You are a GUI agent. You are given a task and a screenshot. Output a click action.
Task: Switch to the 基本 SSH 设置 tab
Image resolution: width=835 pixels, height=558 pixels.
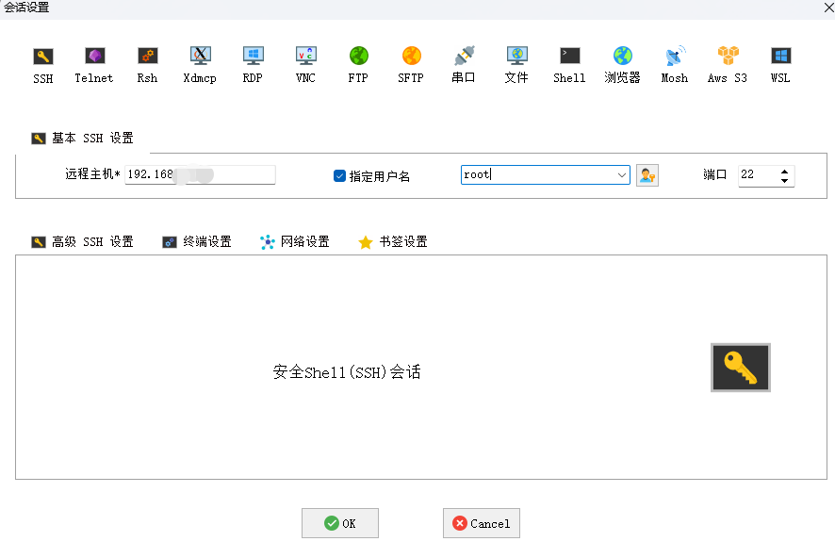(83, 139)
